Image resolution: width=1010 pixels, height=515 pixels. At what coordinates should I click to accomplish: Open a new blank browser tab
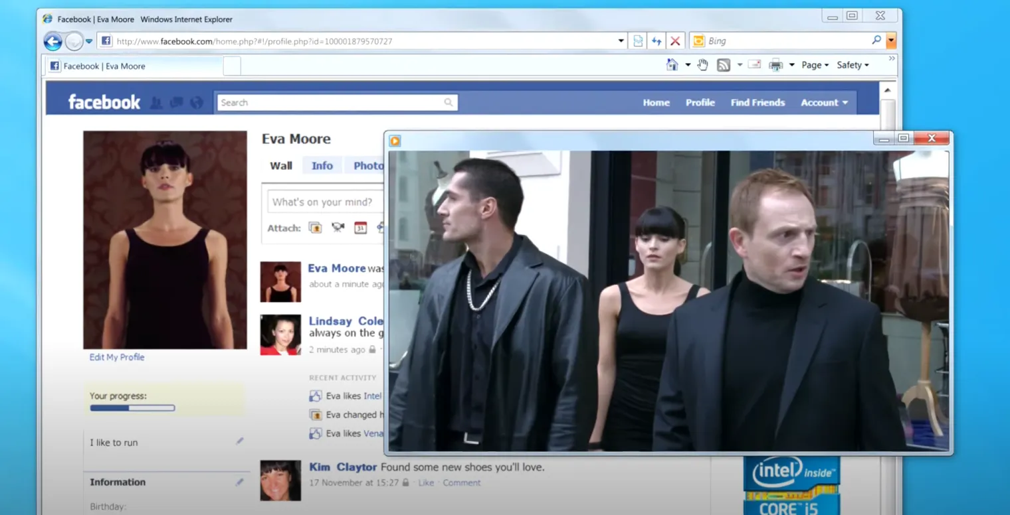coord(231,66)
